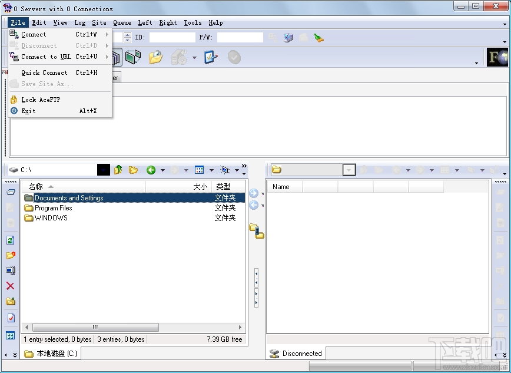Open the view mode dropdown in local pane
Image resolution: width=511 pixels, height=373 pixels.
click(212, 170)
